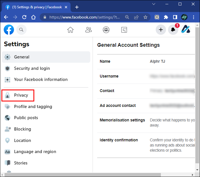Select Privacy in the settings sidebar
The image size is (200, 177).
21,95
